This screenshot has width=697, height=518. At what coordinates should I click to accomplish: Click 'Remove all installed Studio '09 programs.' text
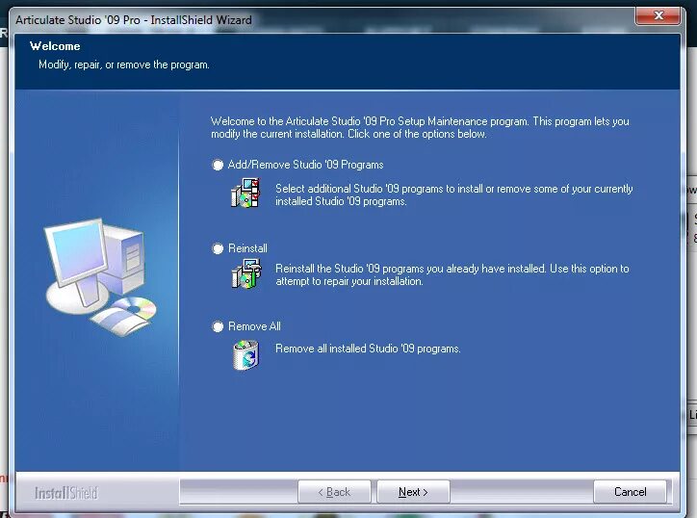click(368, 349)
